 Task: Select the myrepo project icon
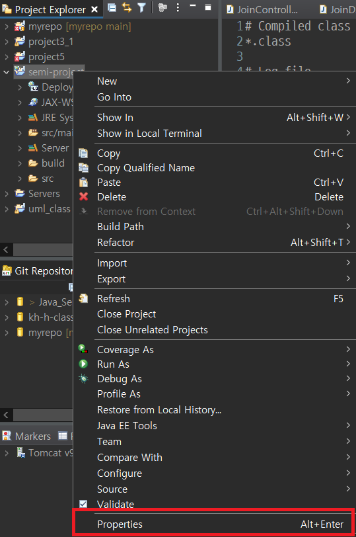(x=20, y=26)
